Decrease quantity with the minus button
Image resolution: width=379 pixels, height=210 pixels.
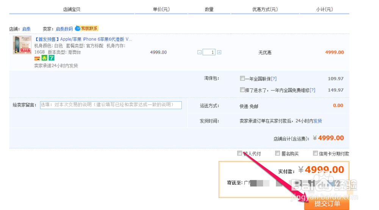[199, 52]
